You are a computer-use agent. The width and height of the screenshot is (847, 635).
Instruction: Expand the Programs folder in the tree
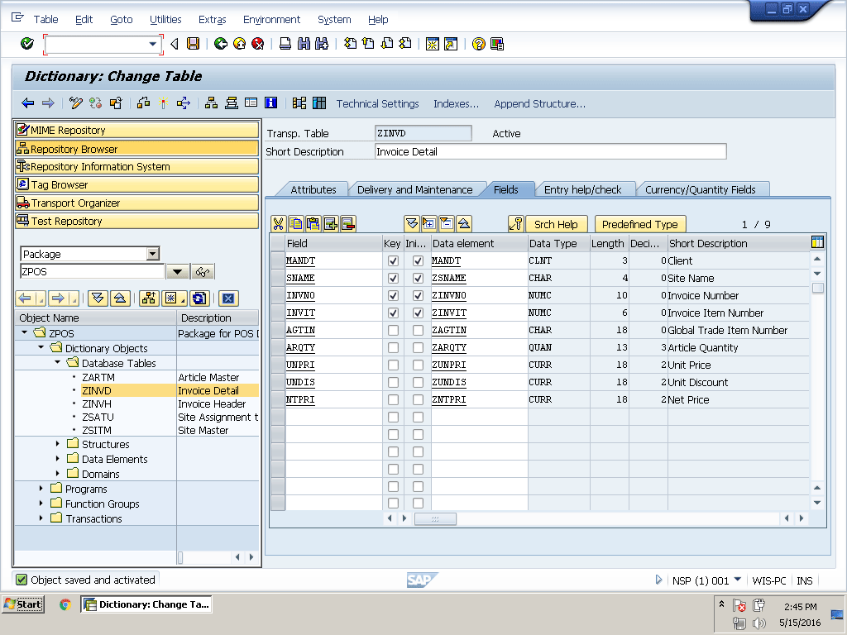click(41, 489)
